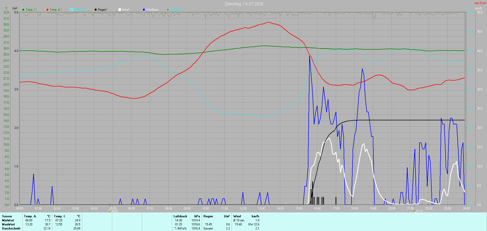The image size is (487, 231).
Task: Click the indoor average value '25.68'
Action: [x=77, y=228]
